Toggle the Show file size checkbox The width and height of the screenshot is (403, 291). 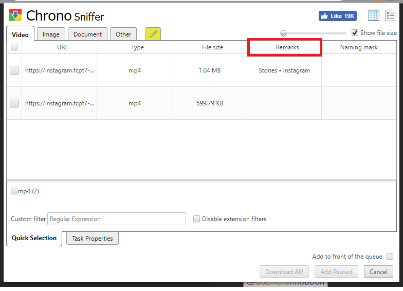(355, 32)
